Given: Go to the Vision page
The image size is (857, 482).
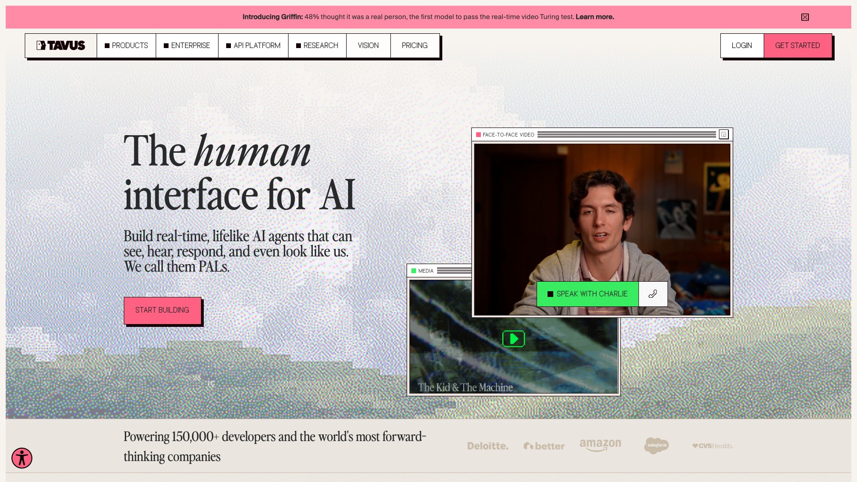Looking at the screenshot, I should pos(368,46).
